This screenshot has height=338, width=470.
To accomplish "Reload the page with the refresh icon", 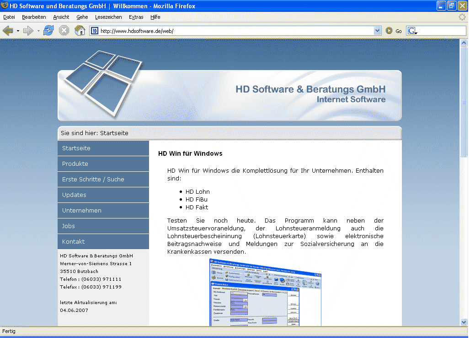I will 48,31.
